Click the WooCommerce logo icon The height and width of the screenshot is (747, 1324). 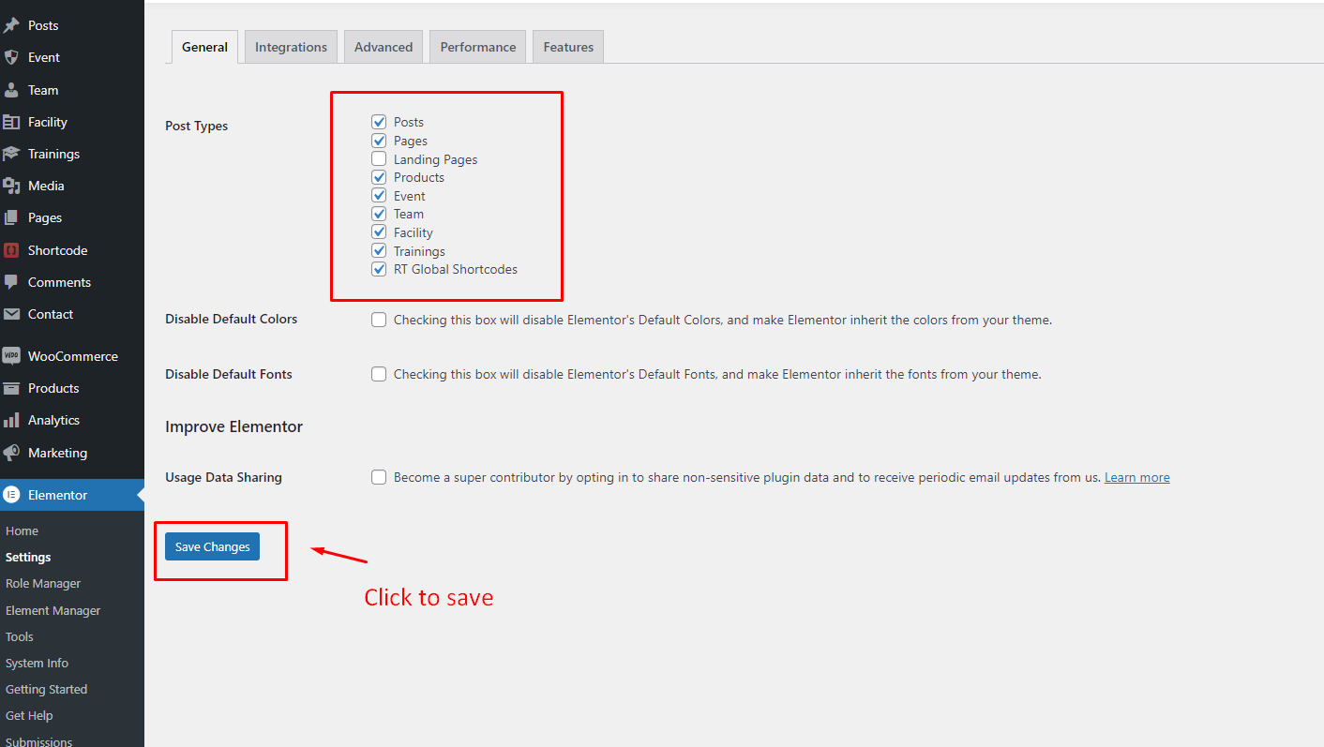[11, 356]
